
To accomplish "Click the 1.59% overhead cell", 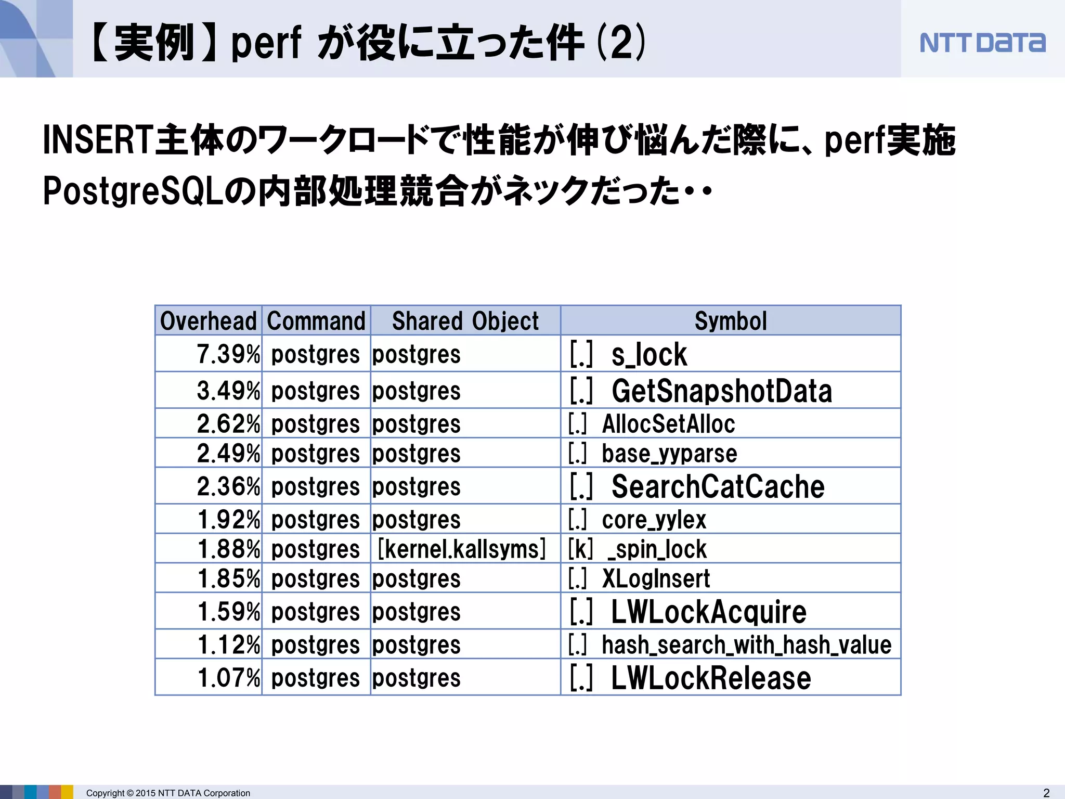I will coord(209,611).
